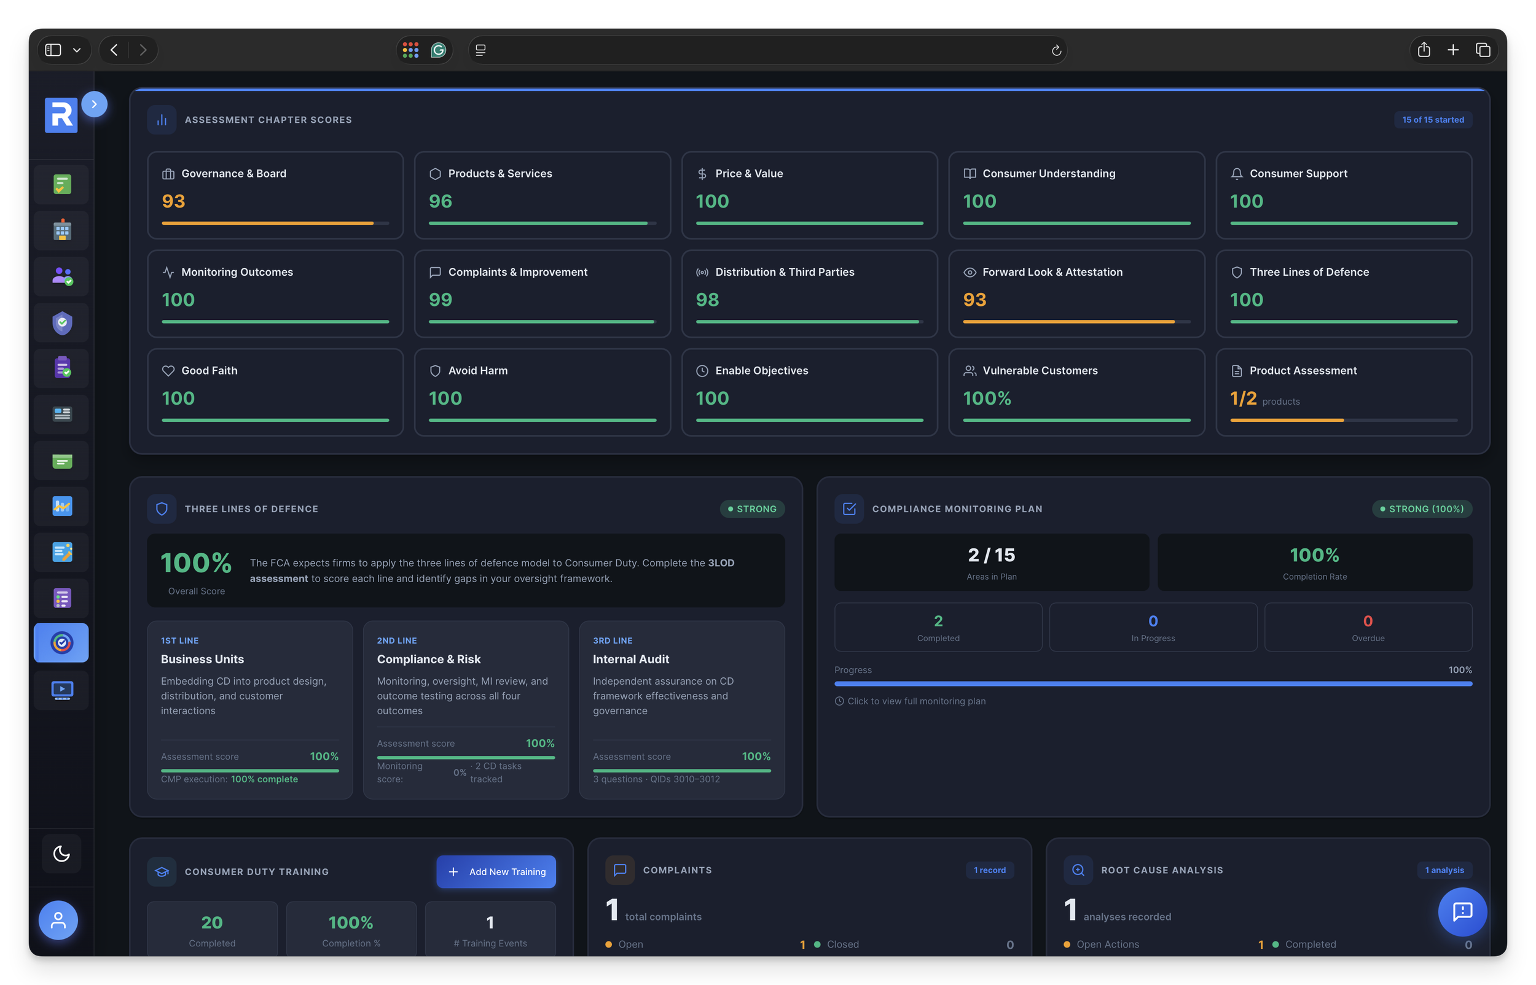Click the shield checkmark sidebar icon
Image resolution: width=1536 pixels, height=985 pixels.
pyautogui.click(x=62, y=322)
